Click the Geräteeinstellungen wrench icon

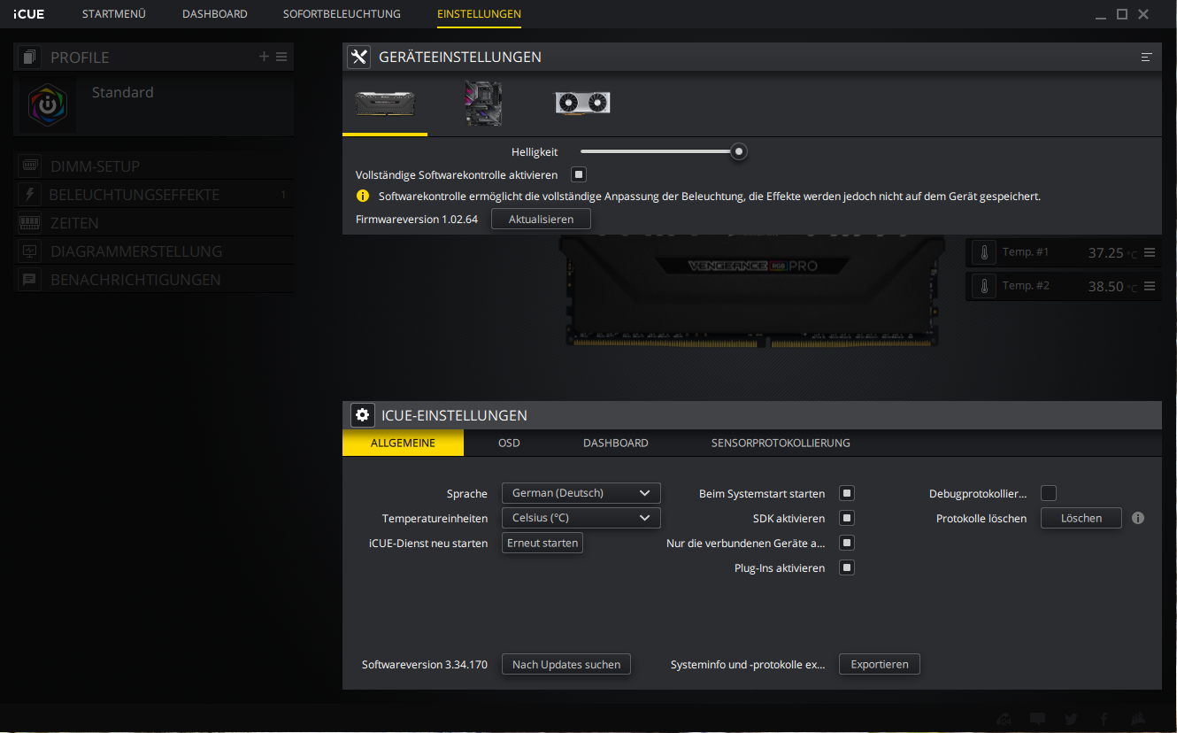358,57
